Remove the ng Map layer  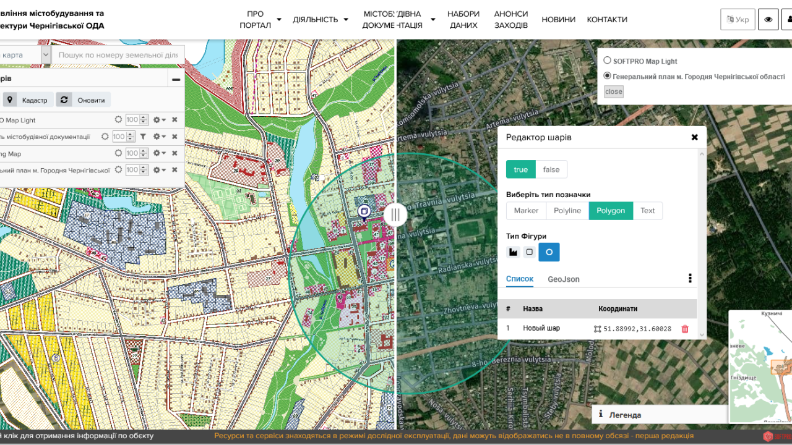click(x=174, y=153)
